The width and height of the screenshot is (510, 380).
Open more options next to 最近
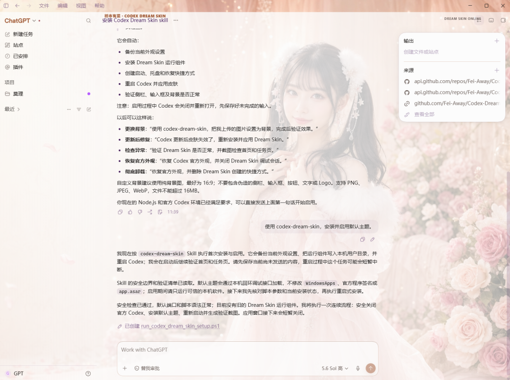68,109
